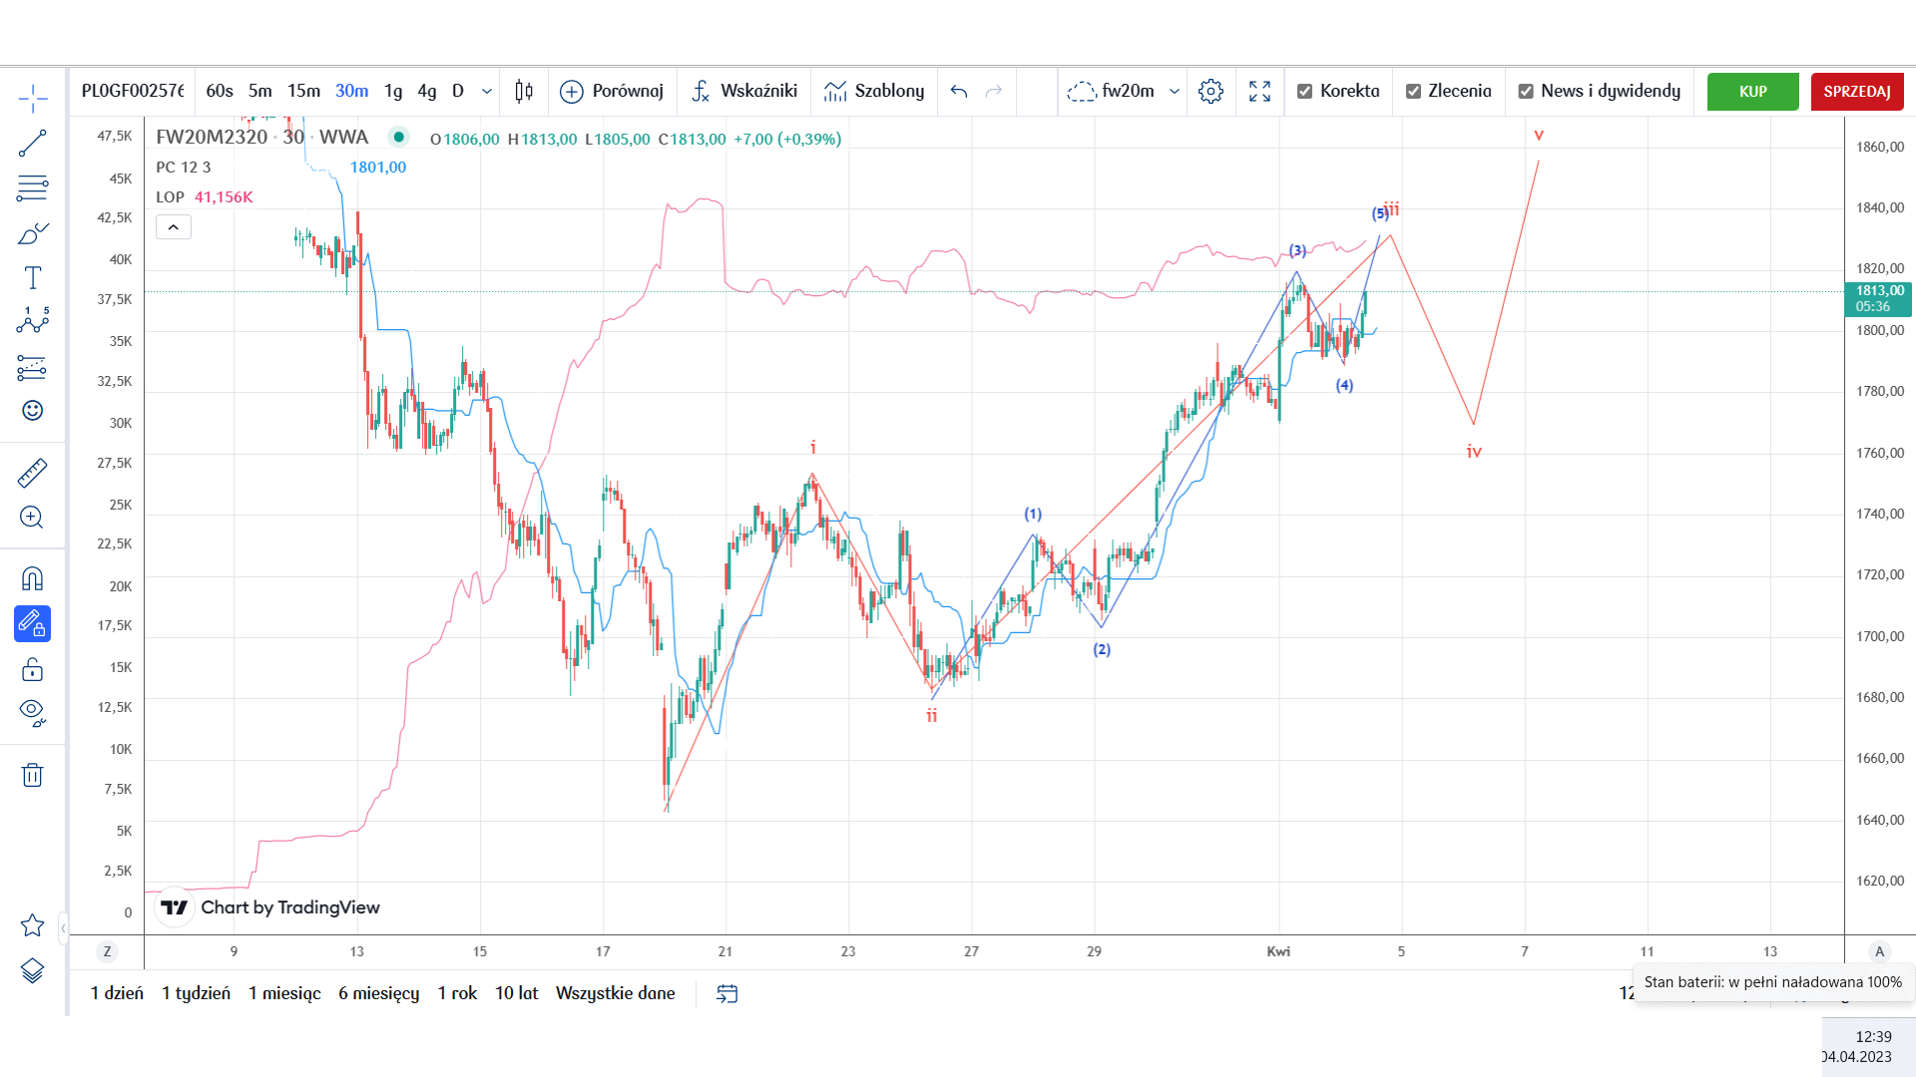
Task: Click the LOP indicator legend label
Action: point(170,197)
